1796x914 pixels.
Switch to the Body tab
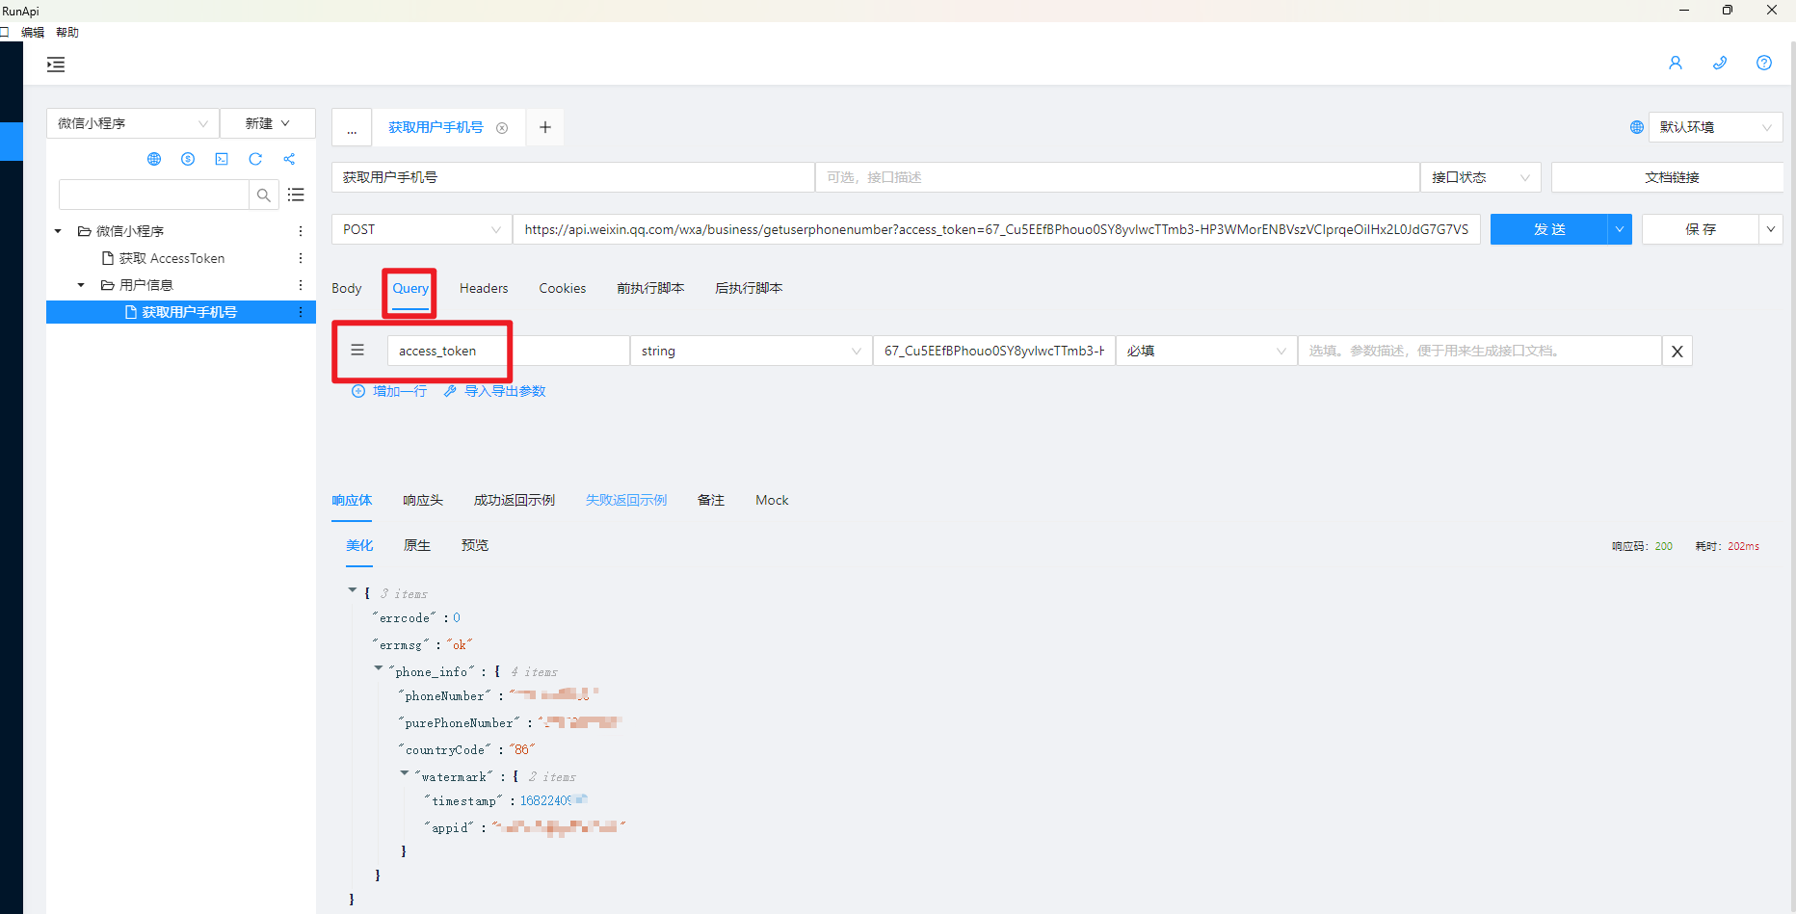click(347, 288)
